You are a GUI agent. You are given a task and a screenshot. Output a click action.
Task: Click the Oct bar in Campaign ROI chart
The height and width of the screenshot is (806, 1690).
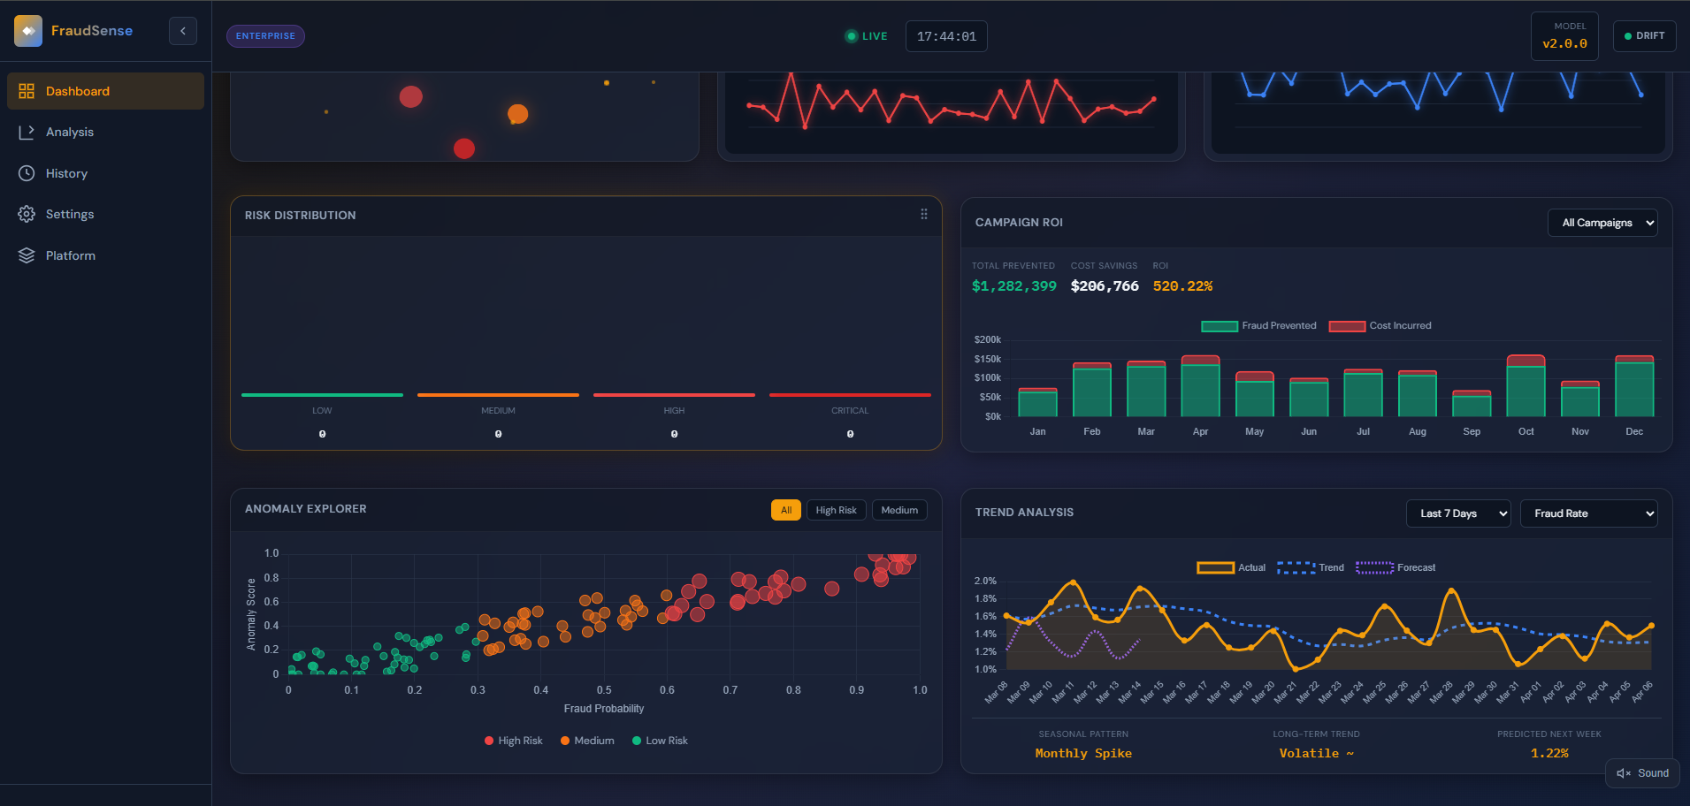[1526, 386]
